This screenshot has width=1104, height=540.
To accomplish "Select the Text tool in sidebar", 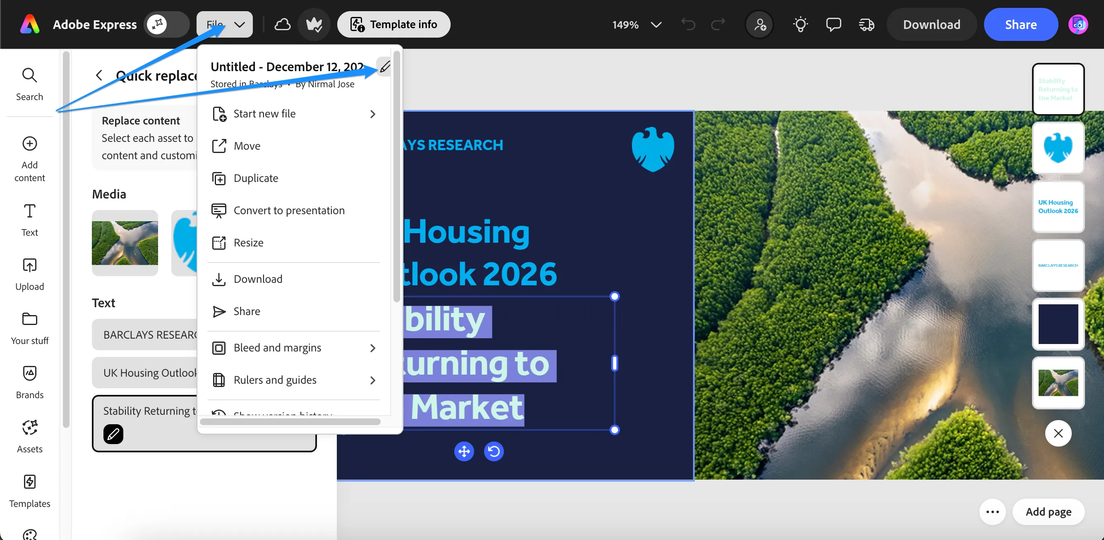I will tap(29, 220).
